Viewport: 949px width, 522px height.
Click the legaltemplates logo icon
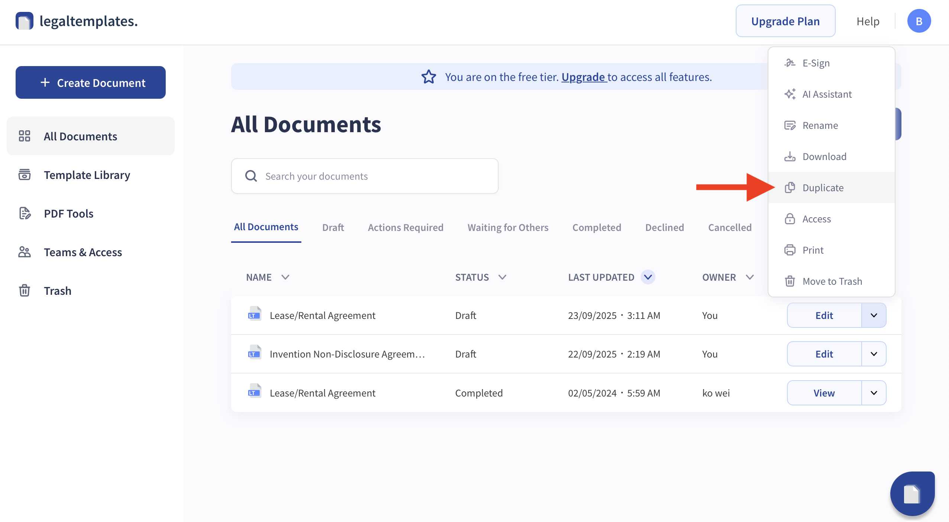click(x=25, y=21)
